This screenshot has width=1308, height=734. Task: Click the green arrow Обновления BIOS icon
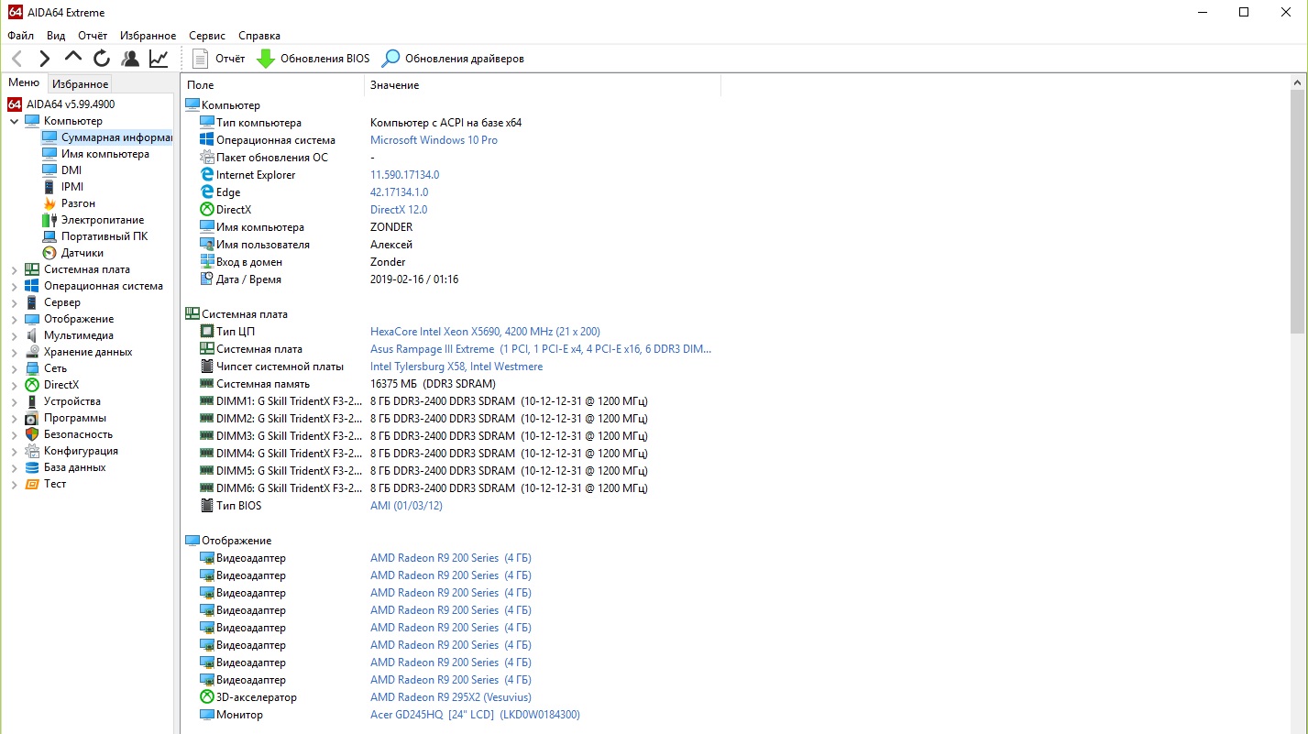[x=265, y=59]
